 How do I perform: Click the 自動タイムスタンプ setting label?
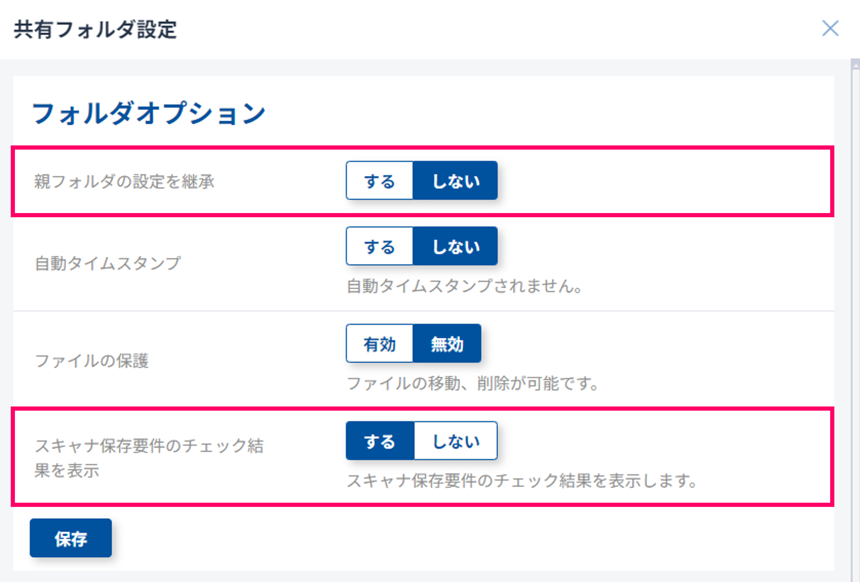[x=108, y=263]
